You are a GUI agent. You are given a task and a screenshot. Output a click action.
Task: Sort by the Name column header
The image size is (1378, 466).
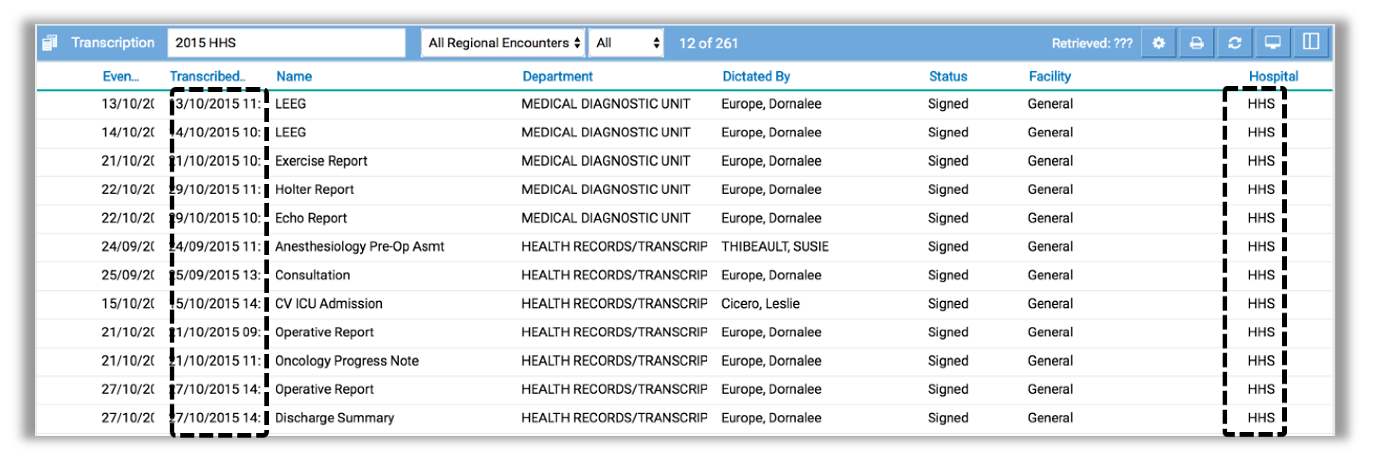click(x=294, y=76)
